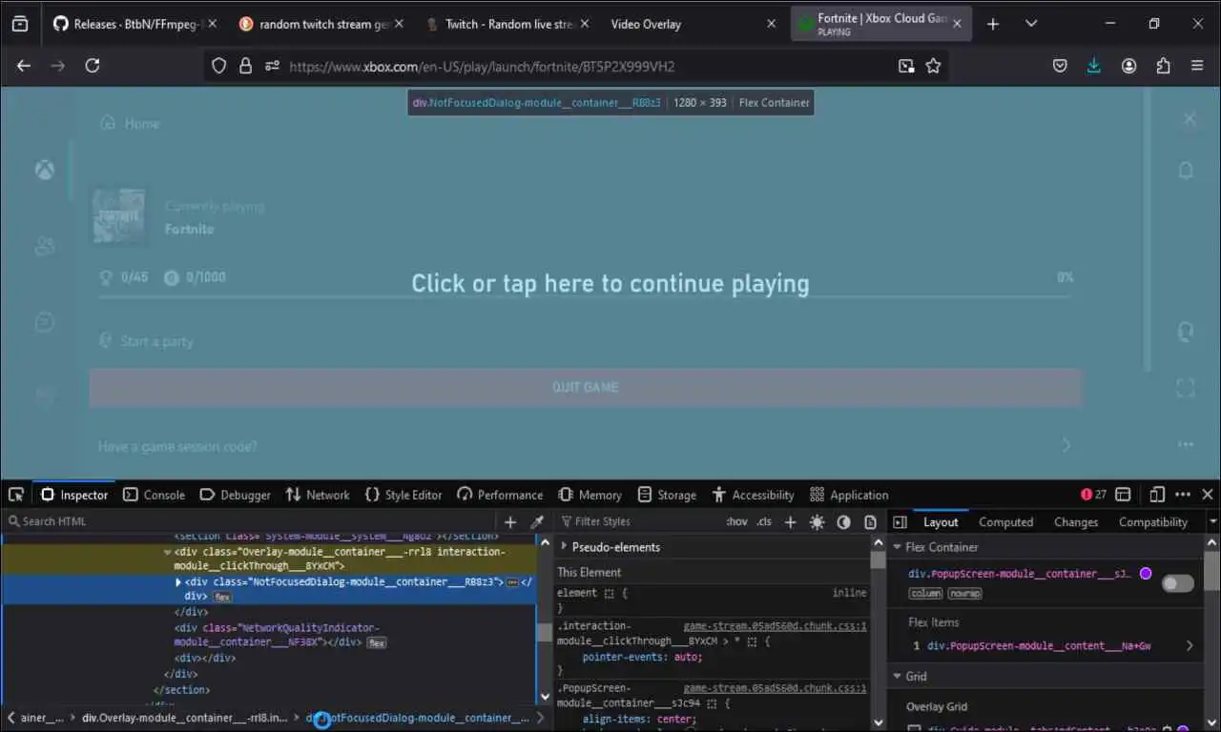
Task: Grab a color with the eyedropper
Action: pyautogui.click(x=537, y=521)
